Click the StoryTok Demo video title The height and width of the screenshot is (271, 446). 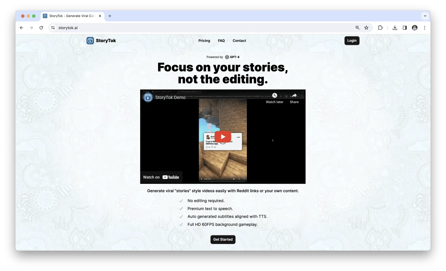pyautogui.click(x=170, y=97)
